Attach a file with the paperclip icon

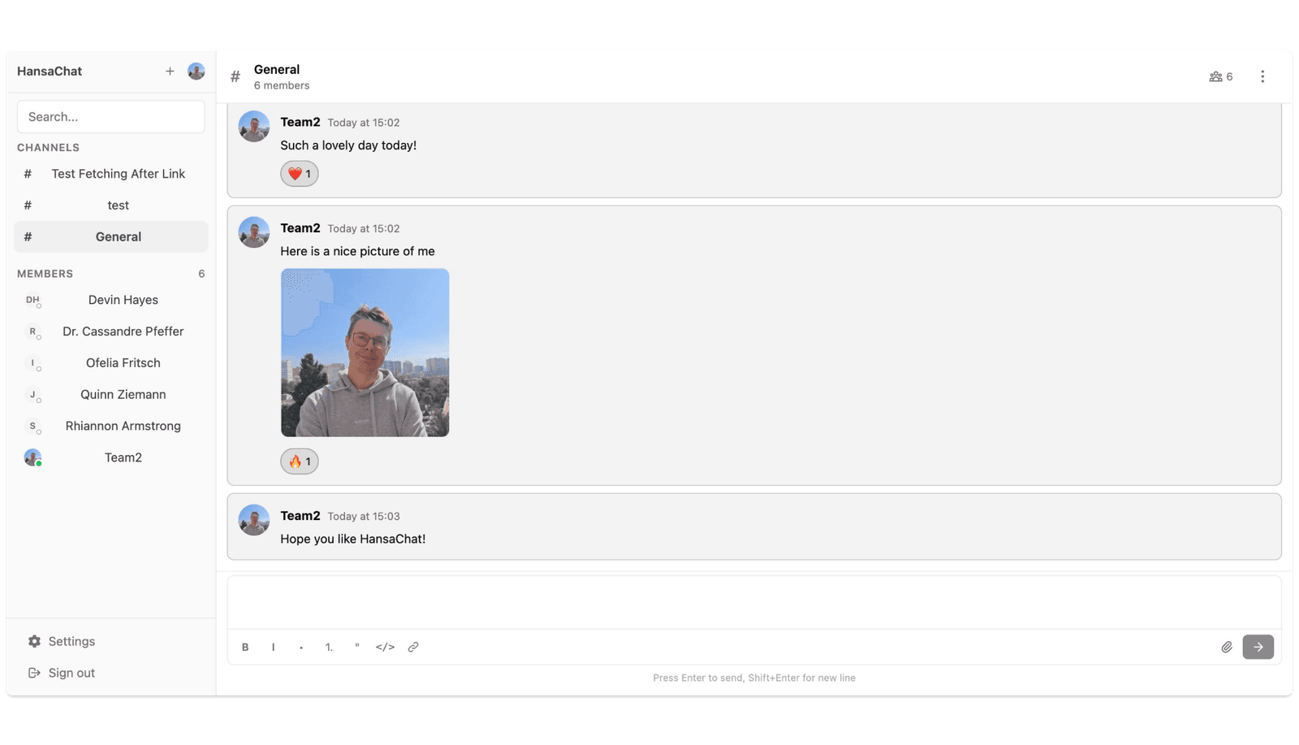1227,648
